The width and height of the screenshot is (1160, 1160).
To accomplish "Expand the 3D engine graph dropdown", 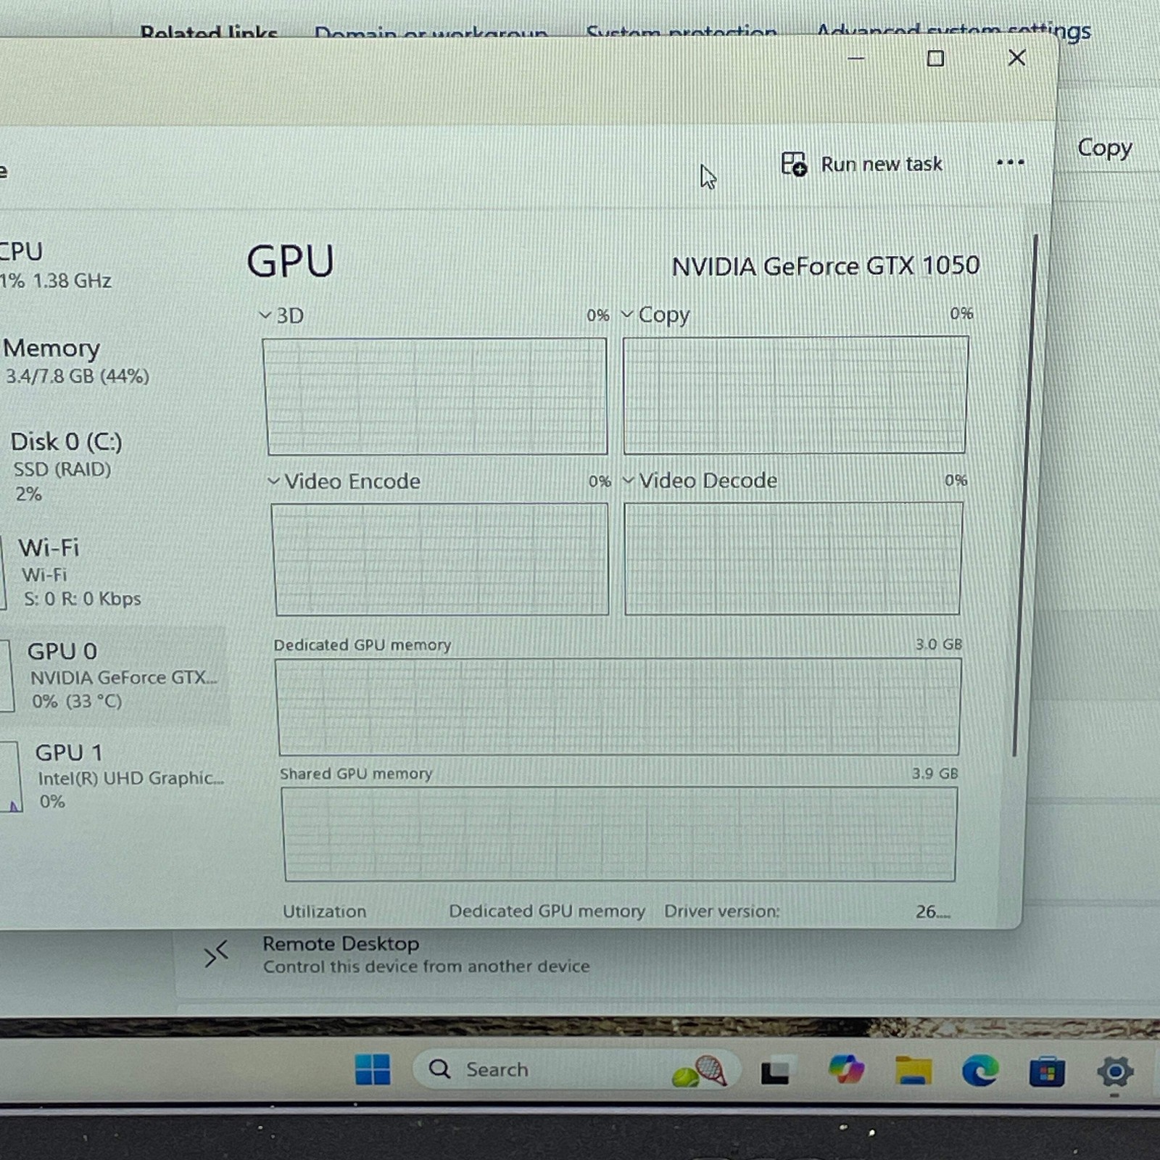I will pyautogui.click(x=265, y=315).
